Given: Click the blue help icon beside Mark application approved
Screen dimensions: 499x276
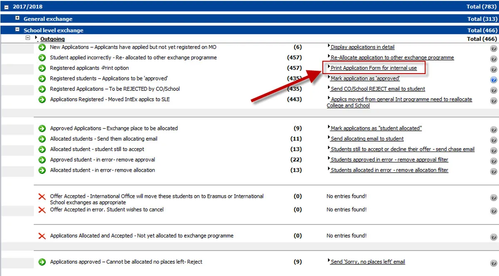Looking at the screenshot, I should tap(493, 79).
